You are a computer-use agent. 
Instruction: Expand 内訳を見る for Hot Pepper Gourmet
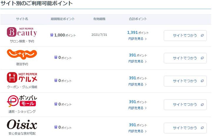137,84
